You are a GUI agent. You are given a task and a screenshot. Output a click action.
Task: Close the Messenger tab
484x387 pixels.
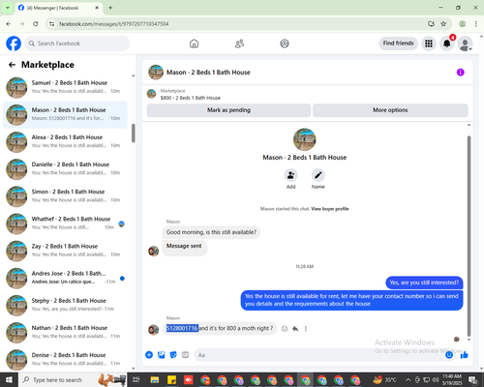click(x=97, y=8)
